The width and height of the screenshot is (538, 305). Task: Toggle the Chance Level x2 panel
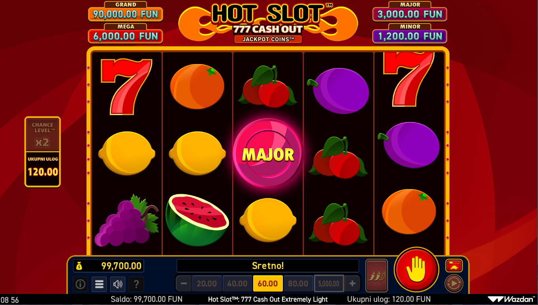tap(43, 135)
